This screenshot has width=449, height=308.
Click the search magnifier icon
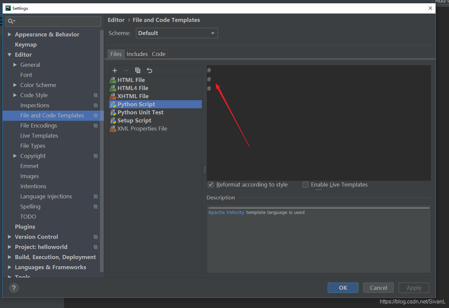tap(11, 21)
